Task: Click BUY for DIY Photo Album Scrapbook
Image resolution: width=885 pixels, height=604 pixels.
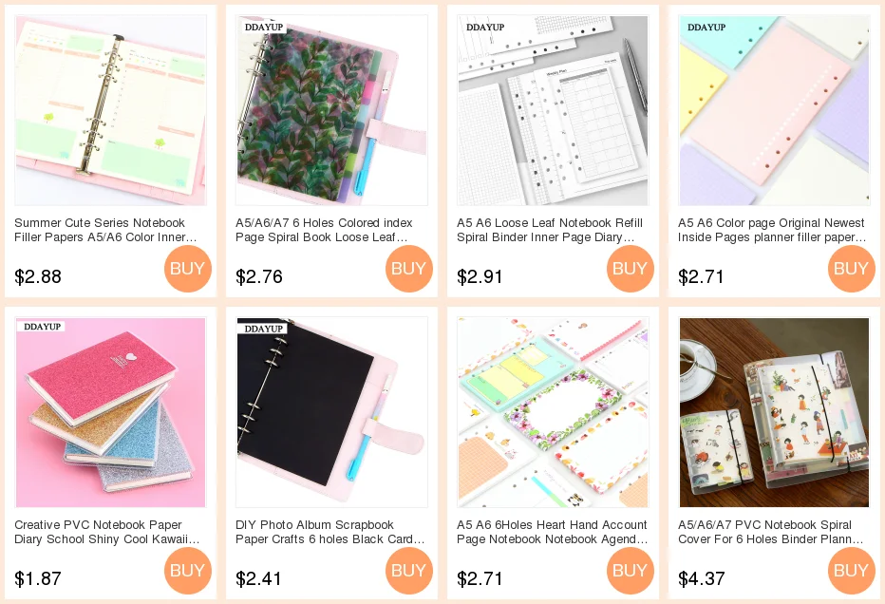Action: tap(409, 570)
